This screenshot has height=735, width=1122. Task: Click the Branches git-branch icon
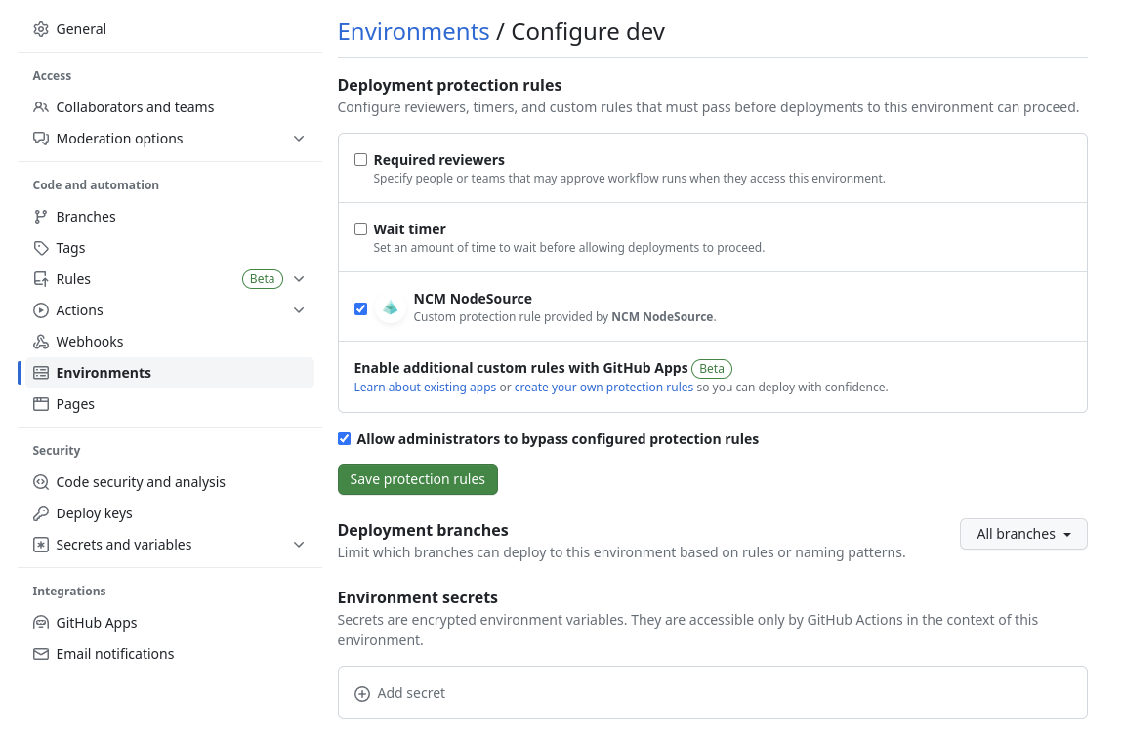tap(41, 217)
